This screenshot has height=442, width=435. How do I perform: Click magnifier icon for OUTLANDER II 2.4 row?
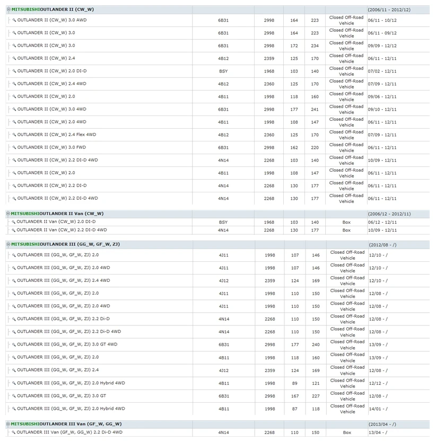(x=14, y=58)
